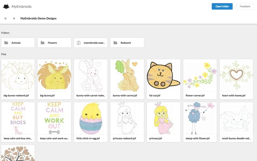The width and height of the screenshot is (257, 161).
Task: Click the fat-cat.jef file name
Action: (x=155, y=95)
